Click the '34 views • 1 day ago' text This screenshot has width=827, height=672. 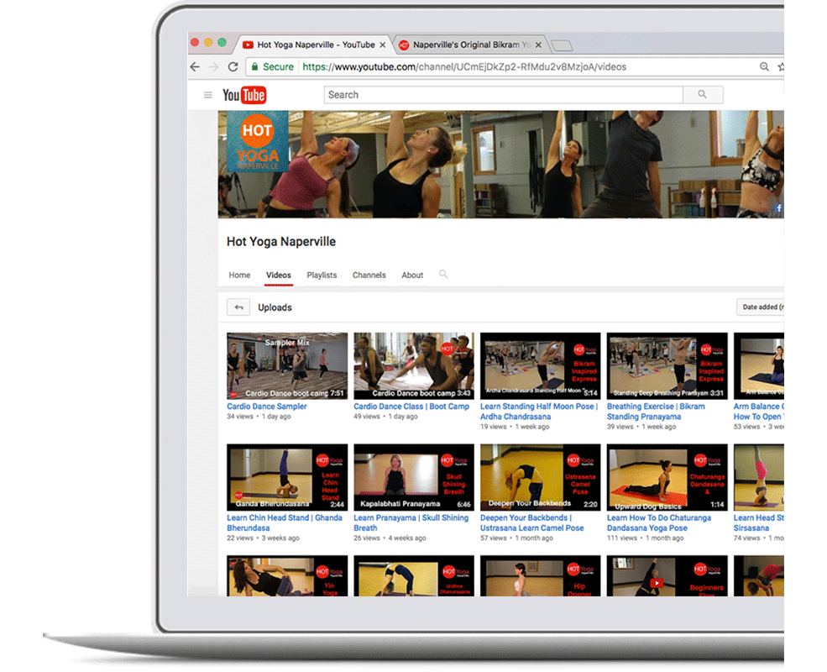pyautogui.click(x=259, y=417)
